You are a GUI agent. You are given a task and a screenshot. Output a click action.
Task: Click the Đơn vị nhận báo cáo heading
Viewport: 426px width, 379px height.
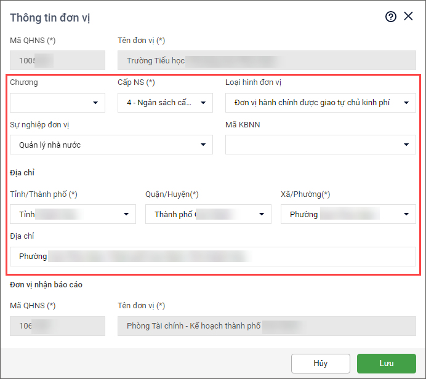46,285
